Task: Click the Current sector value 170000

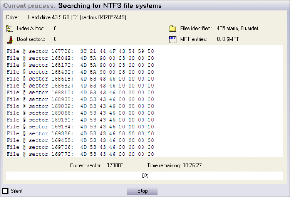Action: [x=115, y=165]
